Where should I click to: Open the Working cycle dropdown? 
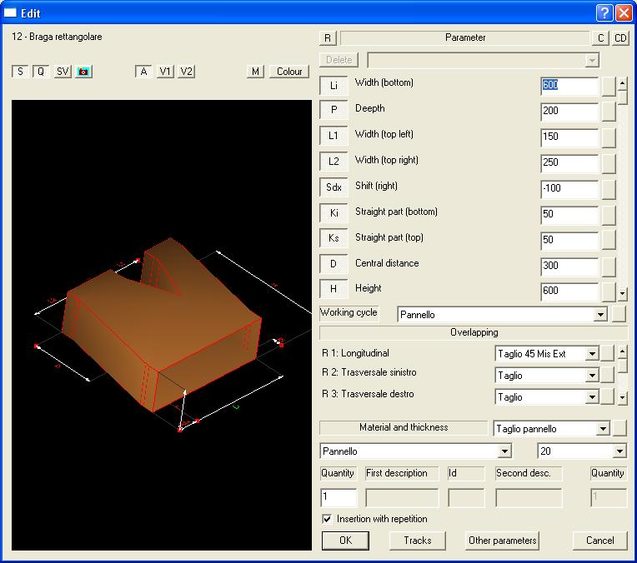coord(599,315)
